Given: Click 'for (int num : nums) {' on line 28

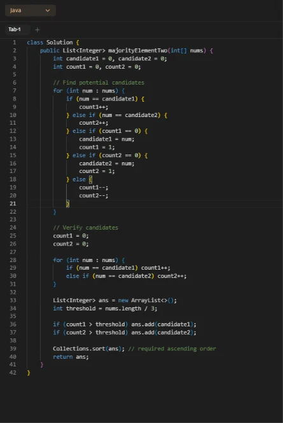Looking at the screenshot, I should click(x=89, y=260).
